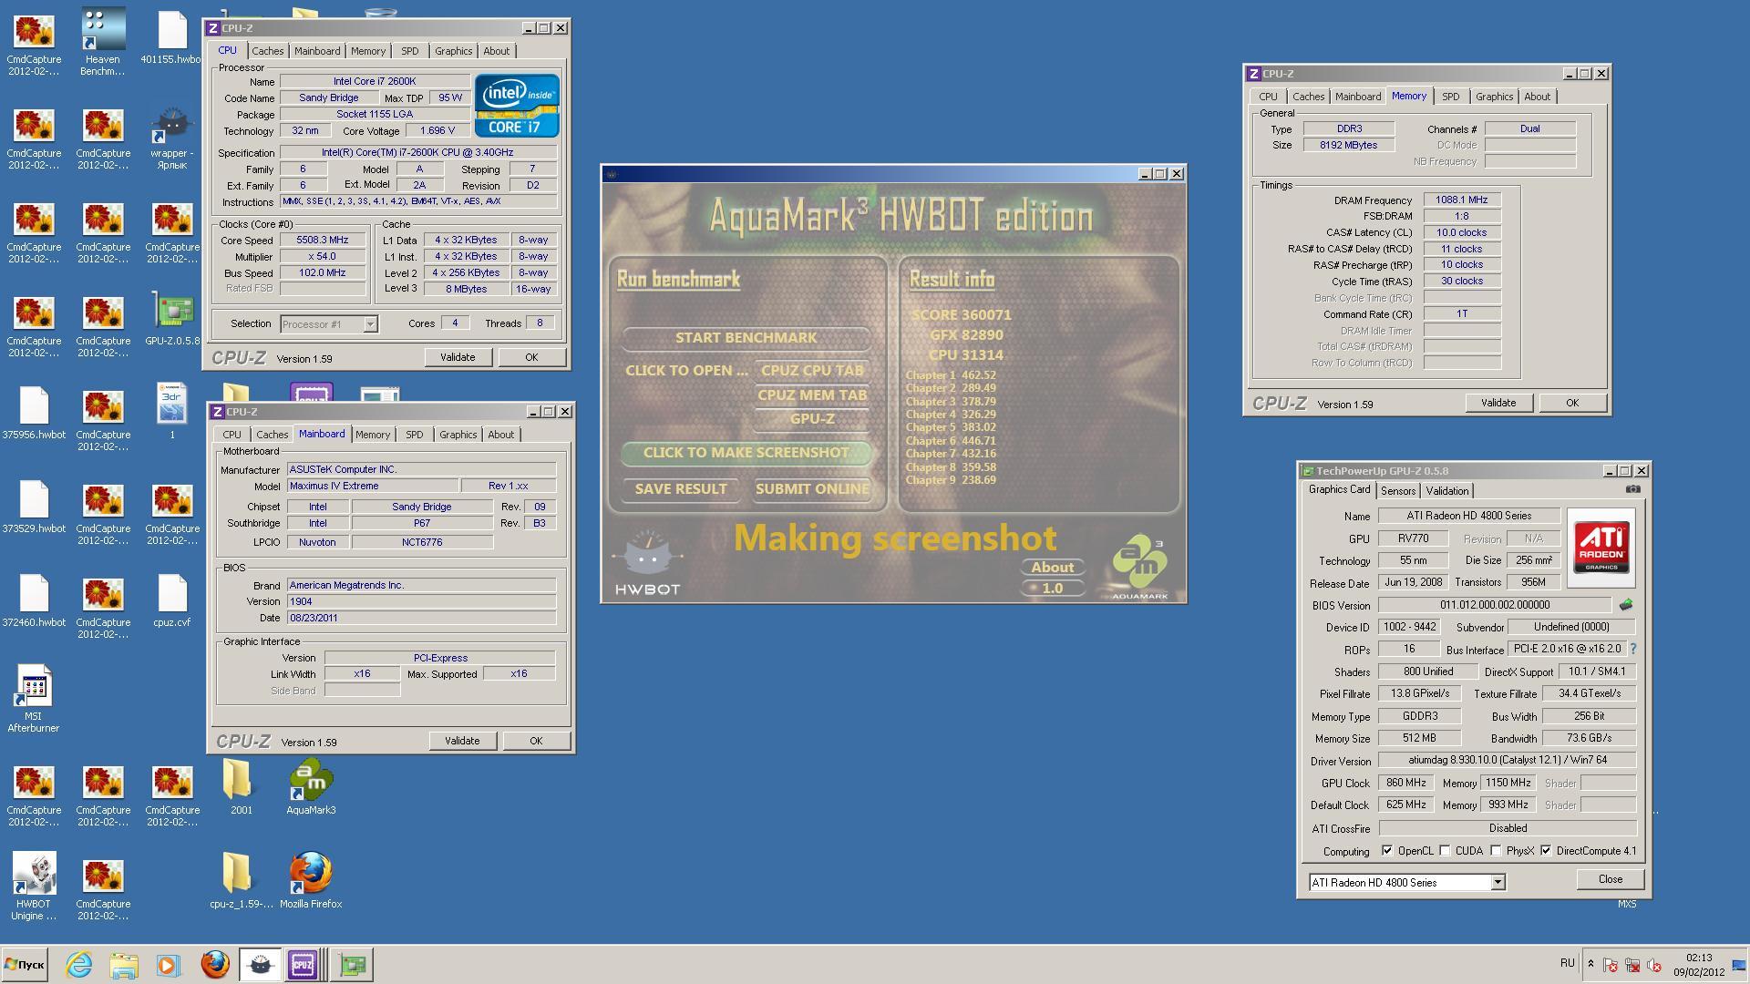
Task: Click CLICK TO MAKE SCREENSHOT button
Action: pyautogui.click(x=746, y=452)
